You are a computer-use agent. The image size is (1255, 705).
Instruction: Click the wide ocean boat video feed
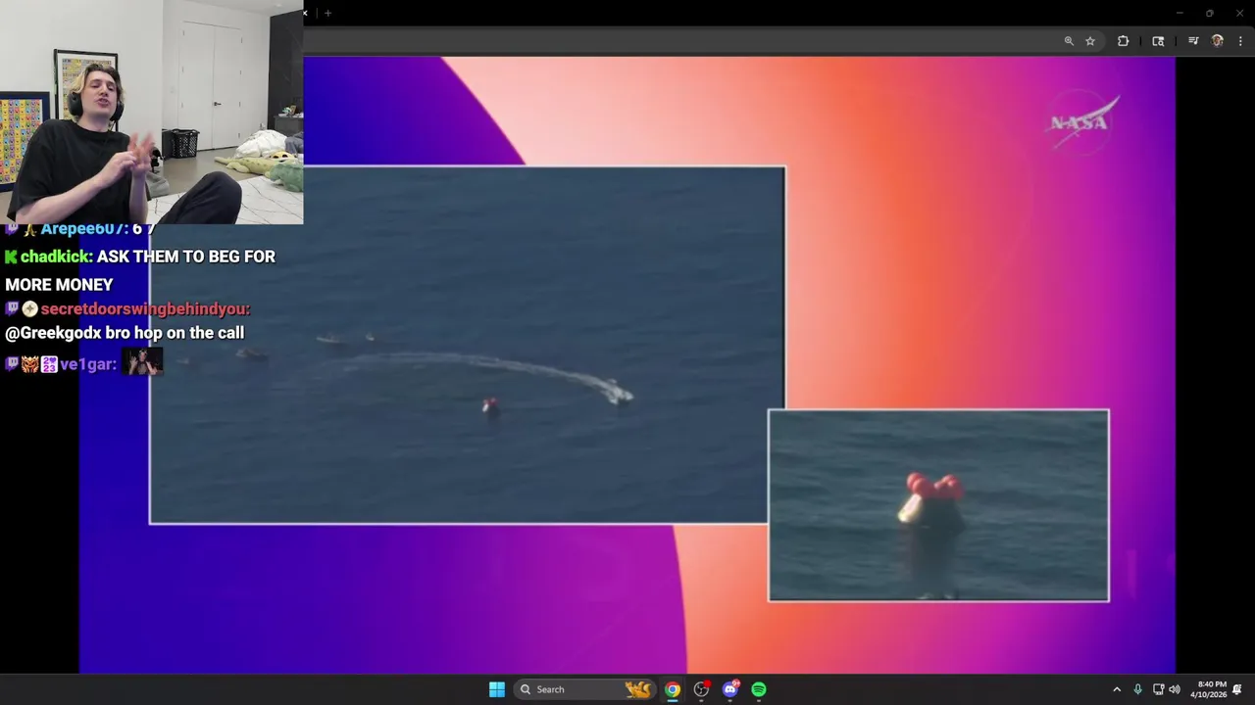(468, 346)
